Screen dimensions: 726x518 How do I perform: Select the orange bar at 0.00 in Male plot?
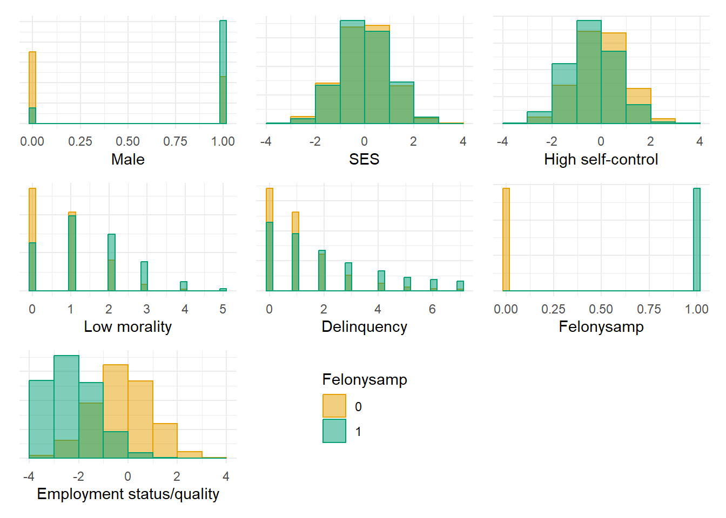32,80
